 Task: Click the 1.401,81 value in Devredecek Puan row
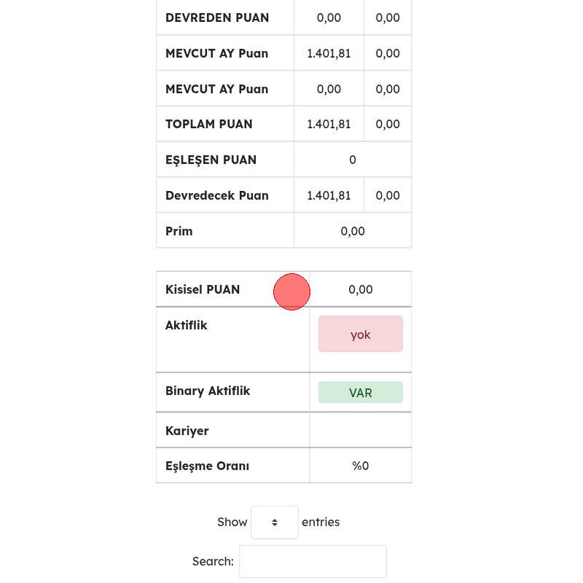click(x=329, y=195)
